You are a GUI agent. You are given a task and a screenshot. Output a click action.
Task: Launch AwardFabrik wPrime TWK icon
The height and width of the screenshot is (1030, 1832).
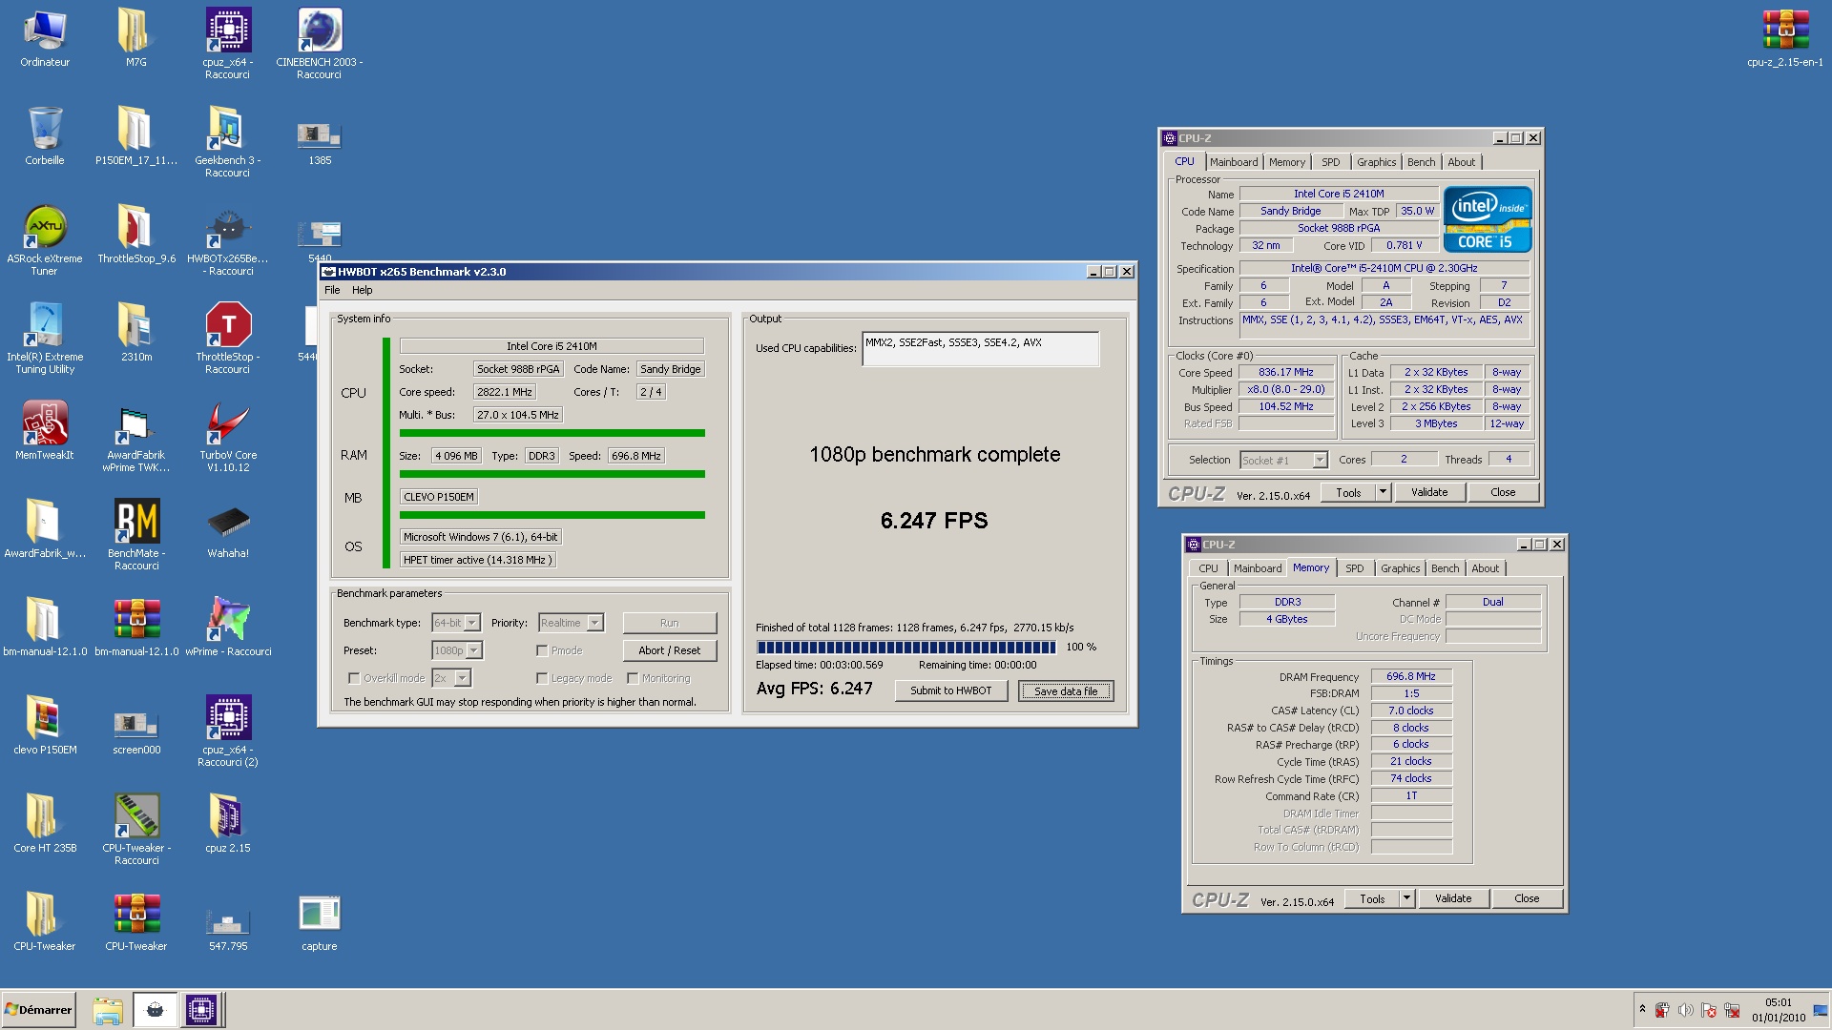tap(136, 425)
